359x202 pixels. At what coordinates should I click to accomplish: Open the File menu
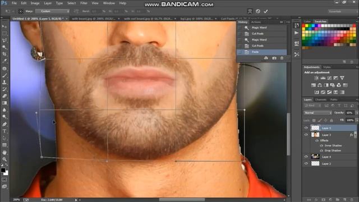pos(14,3)
